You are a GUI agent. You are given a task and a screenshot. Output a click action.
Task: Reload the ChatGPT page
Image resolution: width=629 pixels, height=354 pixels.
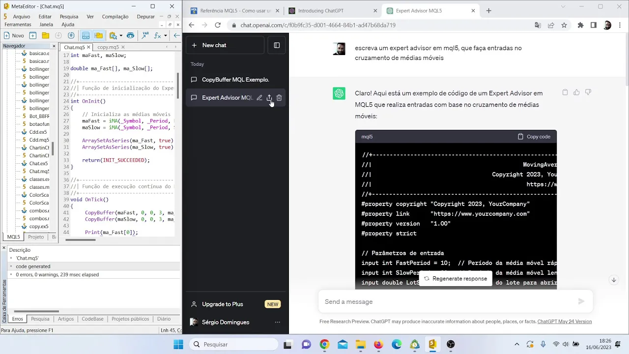pyautogui.click(x=218, y=25)
